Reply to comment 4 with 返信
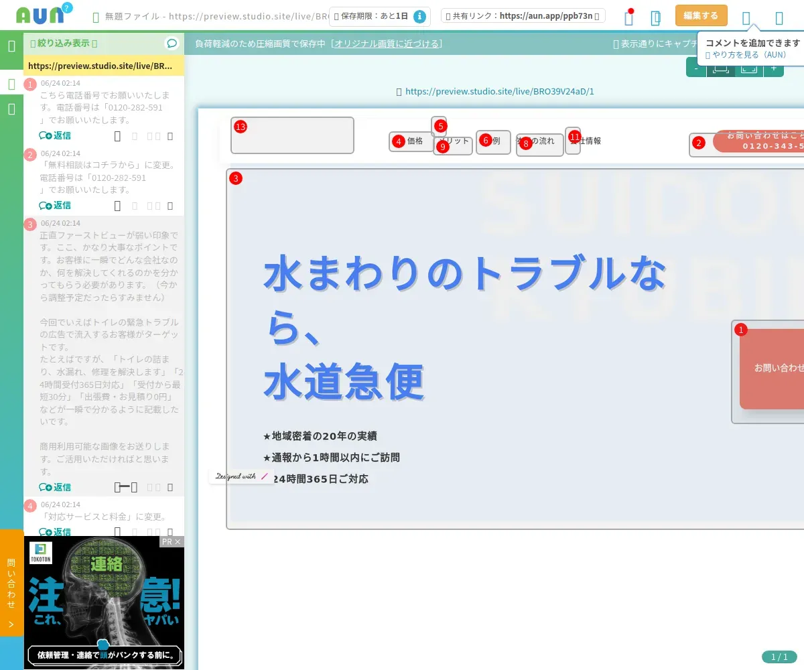The image size is (804, 670). click(55, 532)
